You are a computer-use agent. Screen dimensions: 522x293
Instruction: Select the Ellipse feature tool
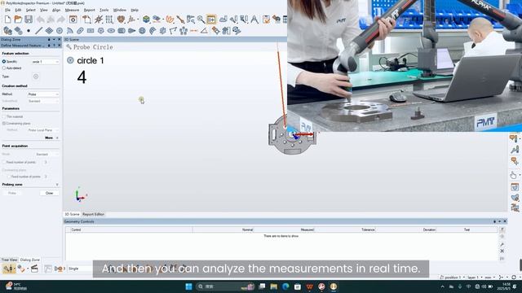coord(111,31)
